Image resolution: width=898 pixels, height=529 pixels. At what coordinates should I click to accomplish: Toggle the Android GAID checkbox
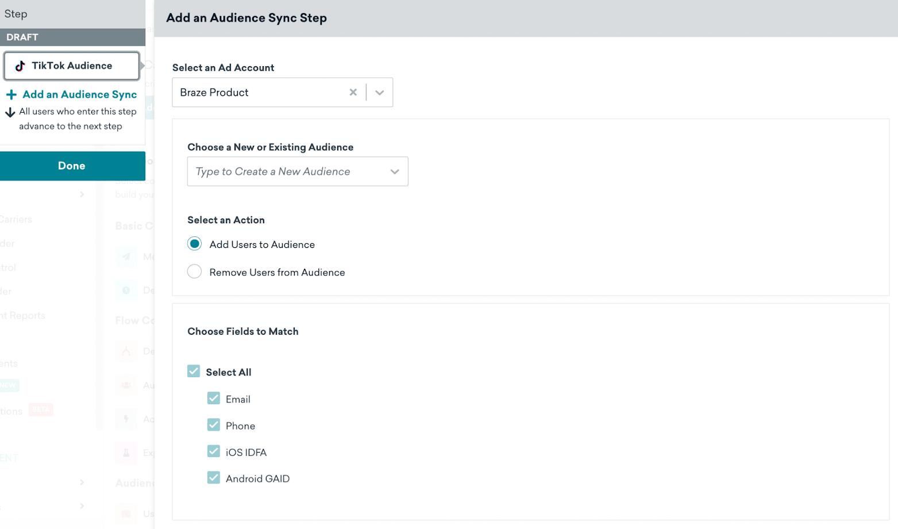(x=214, y=478)
